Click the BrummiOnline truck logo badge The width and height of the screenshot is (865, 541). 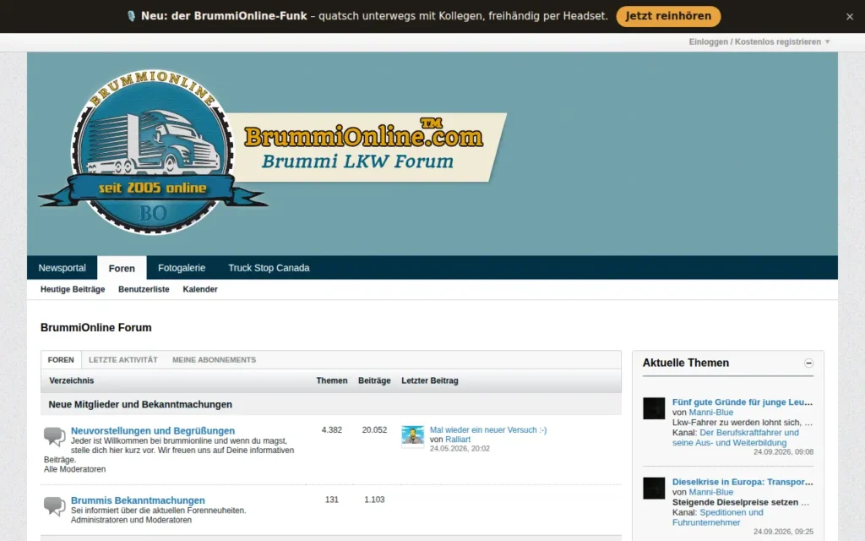coord(152,152)
